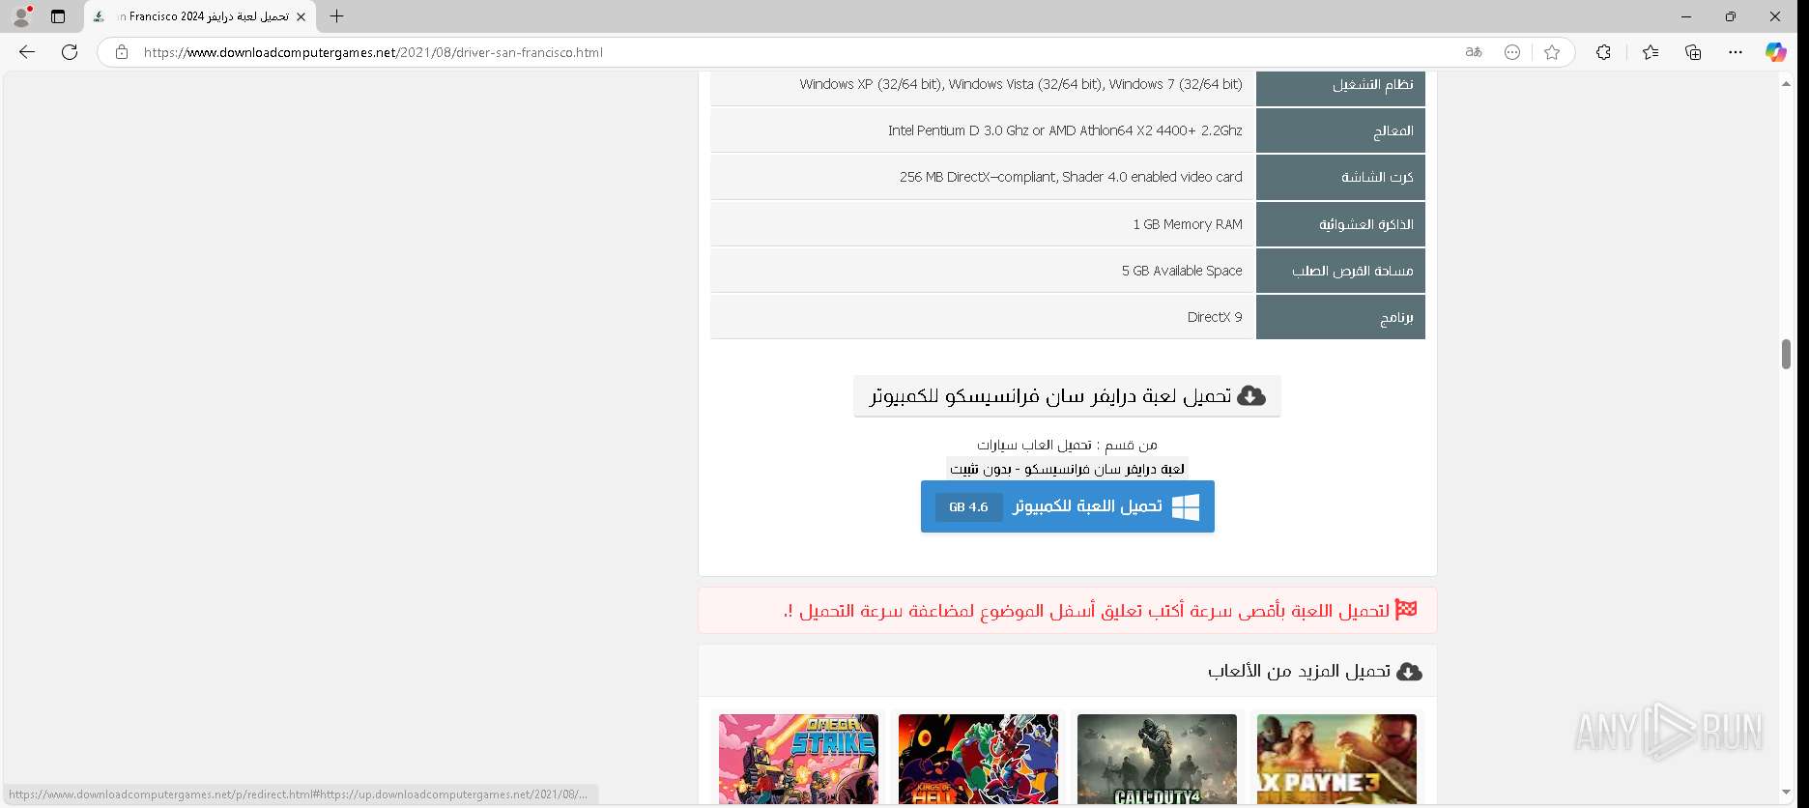Click the تحميل المزيد من الألعاب heading
Screen dimensions: 1809x808
tap(1299, 671)
